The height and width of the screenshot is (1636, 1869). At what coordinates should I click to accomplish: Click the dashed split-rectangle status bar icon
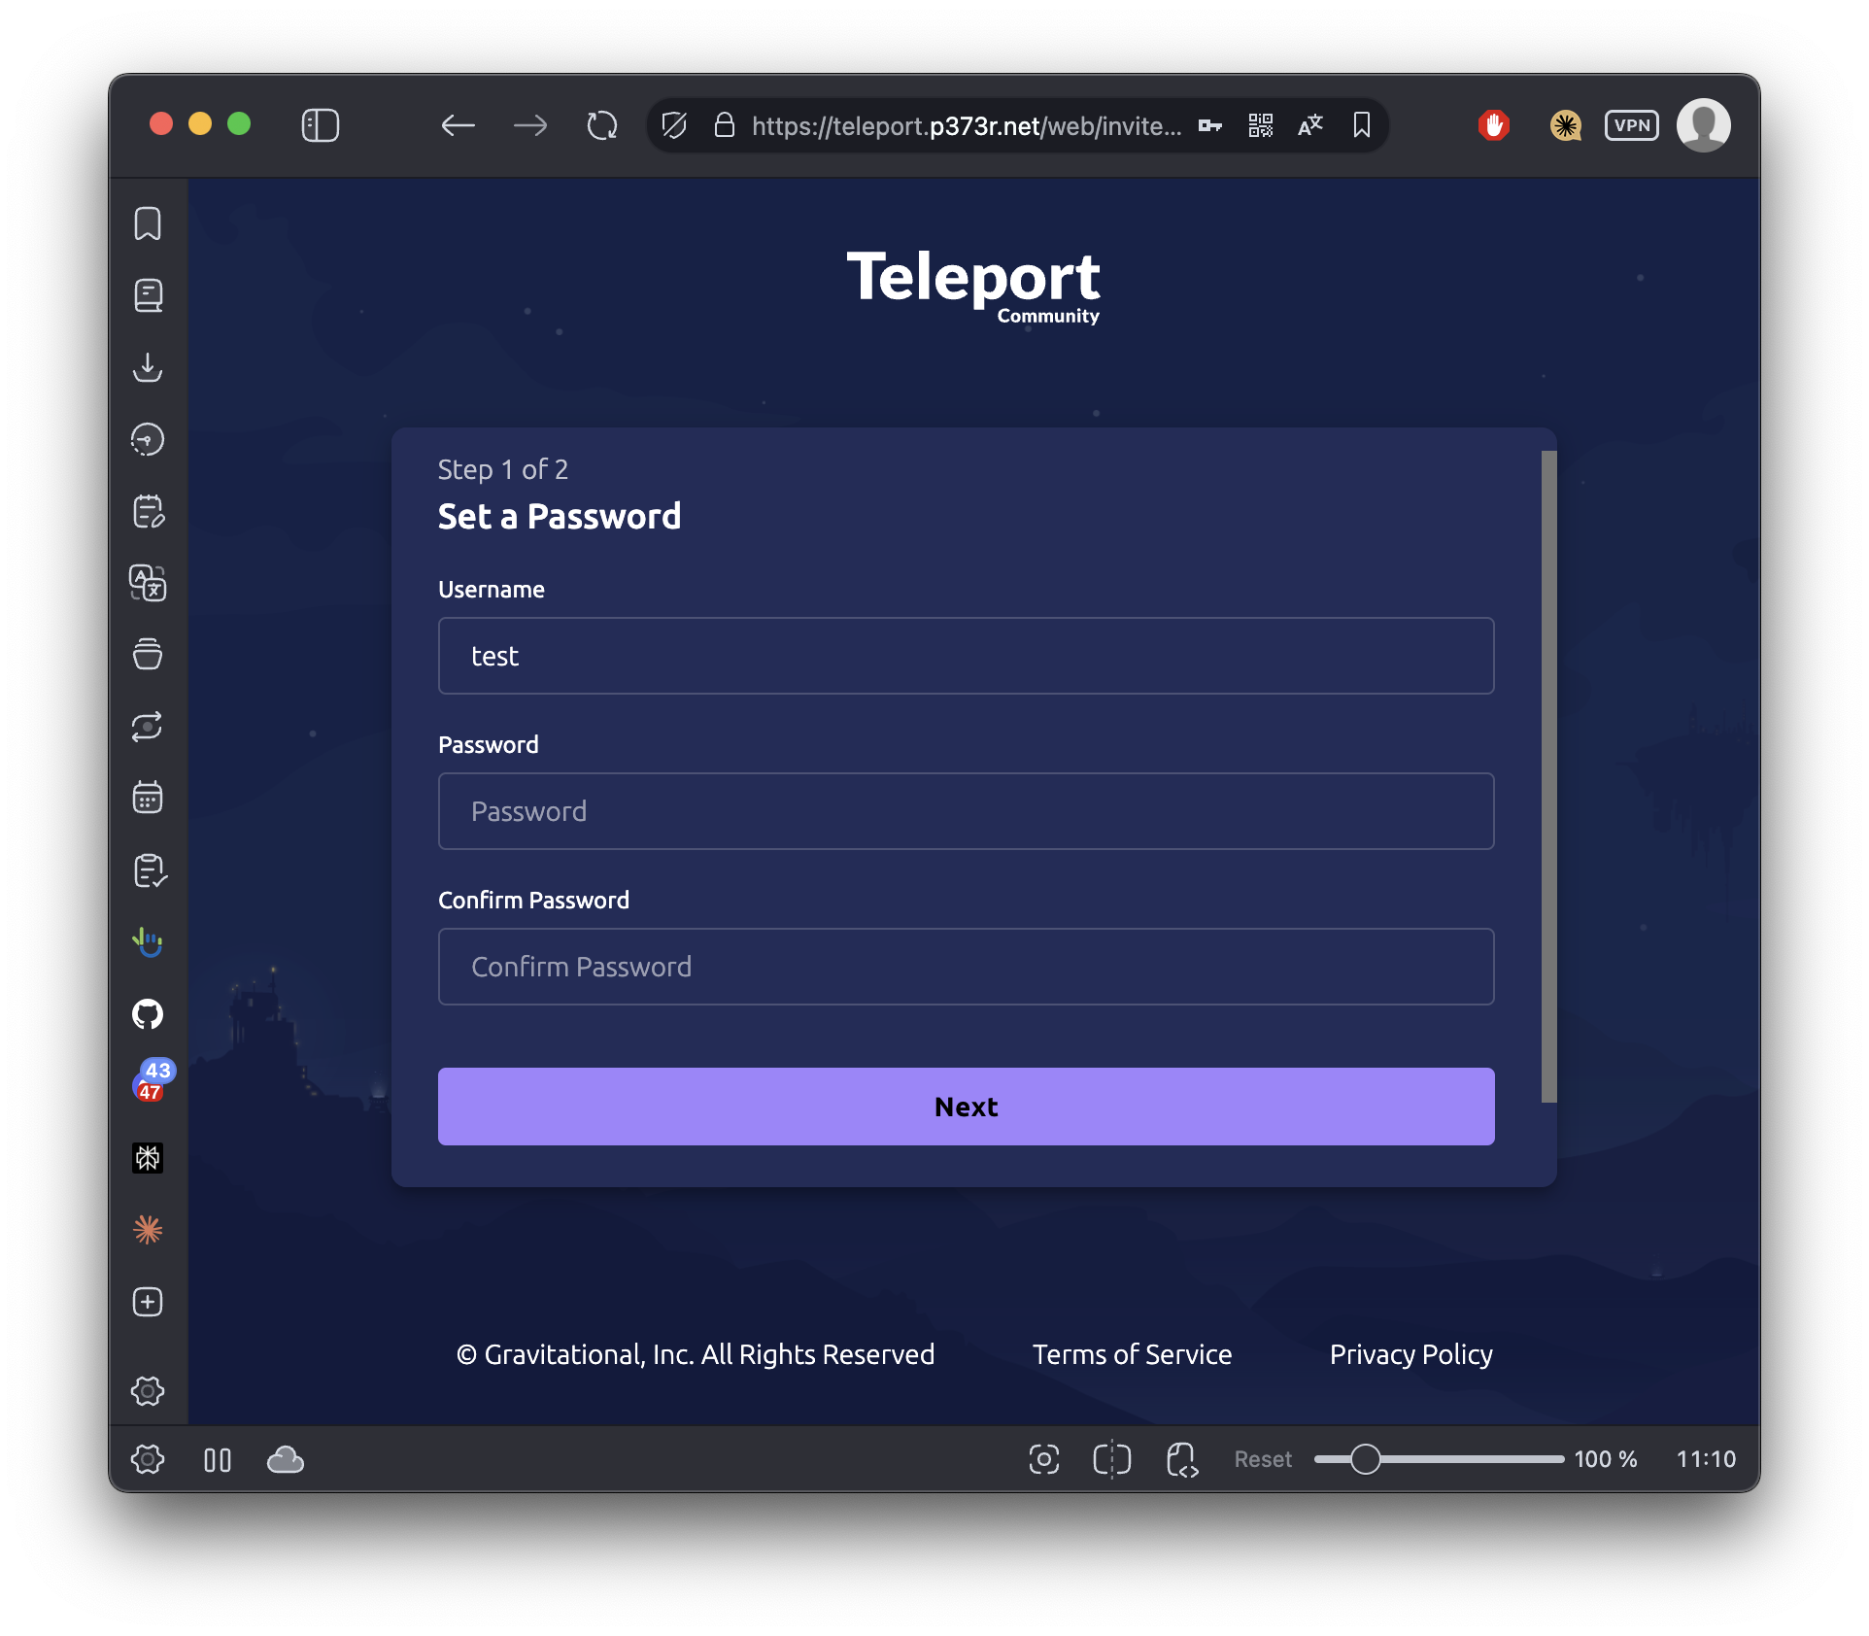click(x=1112, y=1459)
